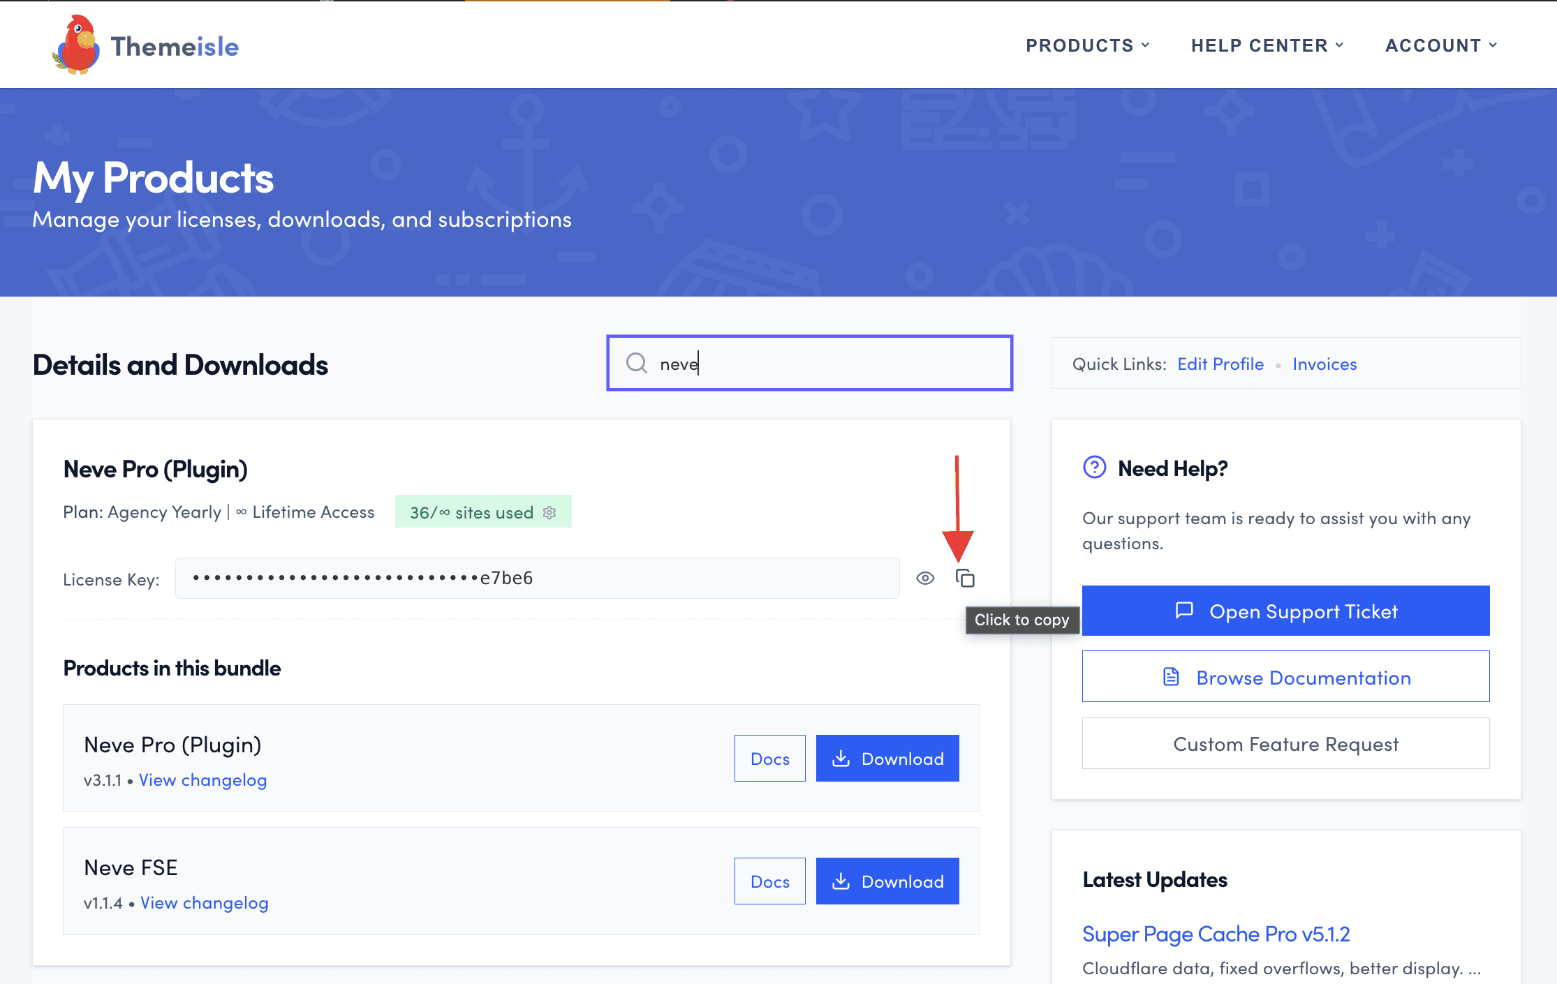1557x984 pixels.
Task: Click Browse Documentation button
Action: click(x=1285, y=676)
